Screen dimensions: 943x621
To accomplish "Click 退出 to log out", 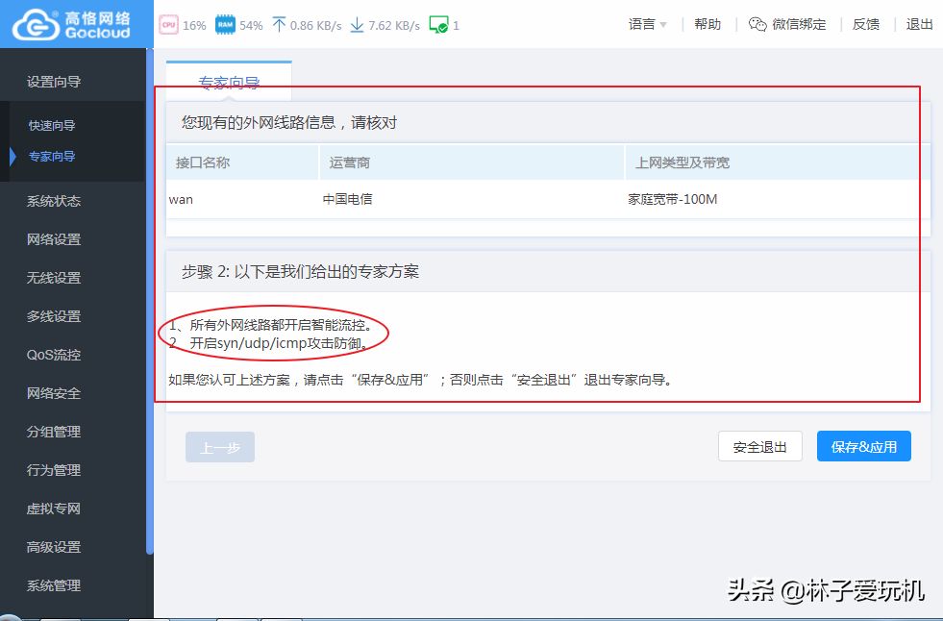I will 920,24.
